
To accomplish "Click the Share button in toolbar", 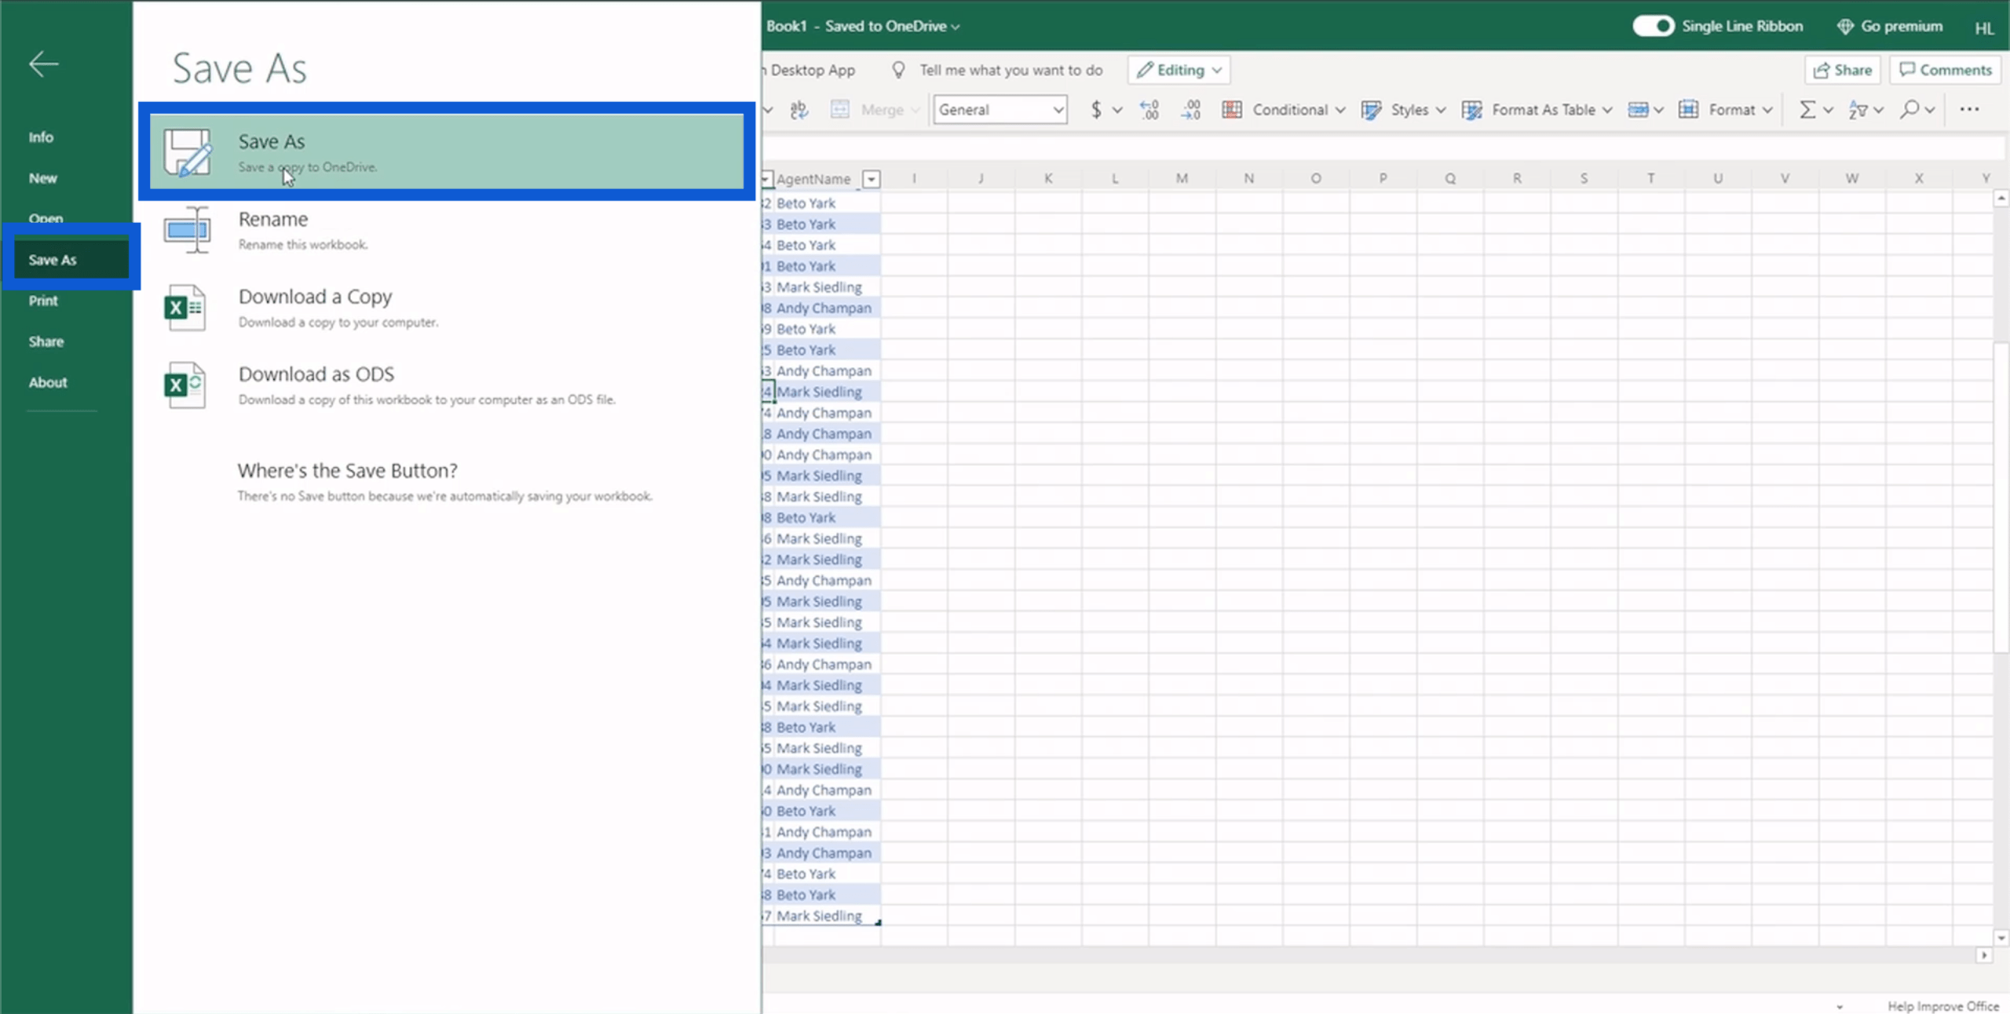I will pyautogui.click(x=1840, y=68).
